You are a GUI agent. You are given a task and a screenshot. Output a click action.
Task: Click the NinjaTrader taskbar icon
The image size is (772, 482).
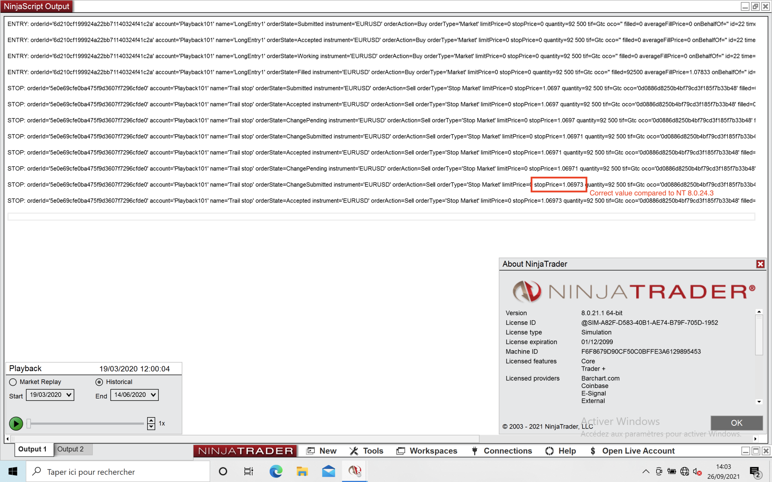(x=355, y=471)
